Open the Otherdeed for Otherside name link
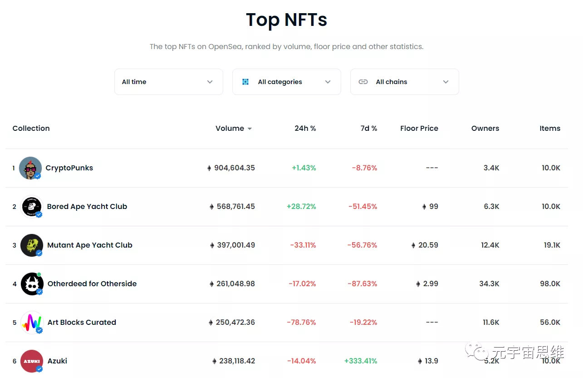This screenshot has height=378, width=583. 92,284
